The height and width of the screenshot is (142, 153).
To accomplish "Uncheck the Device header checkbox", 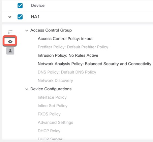I will pyautogui.click(x=20, y=5).
